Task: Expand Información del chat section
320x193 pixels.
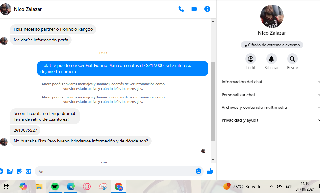Action: click(271, 82)
